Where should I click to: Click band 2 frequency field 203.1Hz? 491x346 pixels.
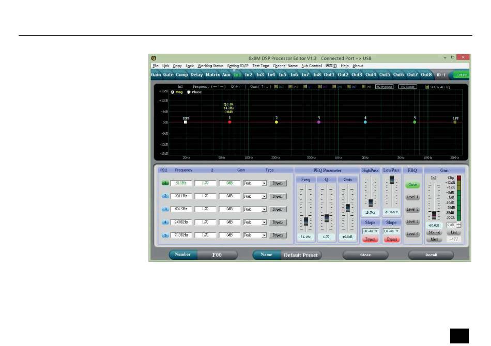pyautogui.click(x=181, y=196)
